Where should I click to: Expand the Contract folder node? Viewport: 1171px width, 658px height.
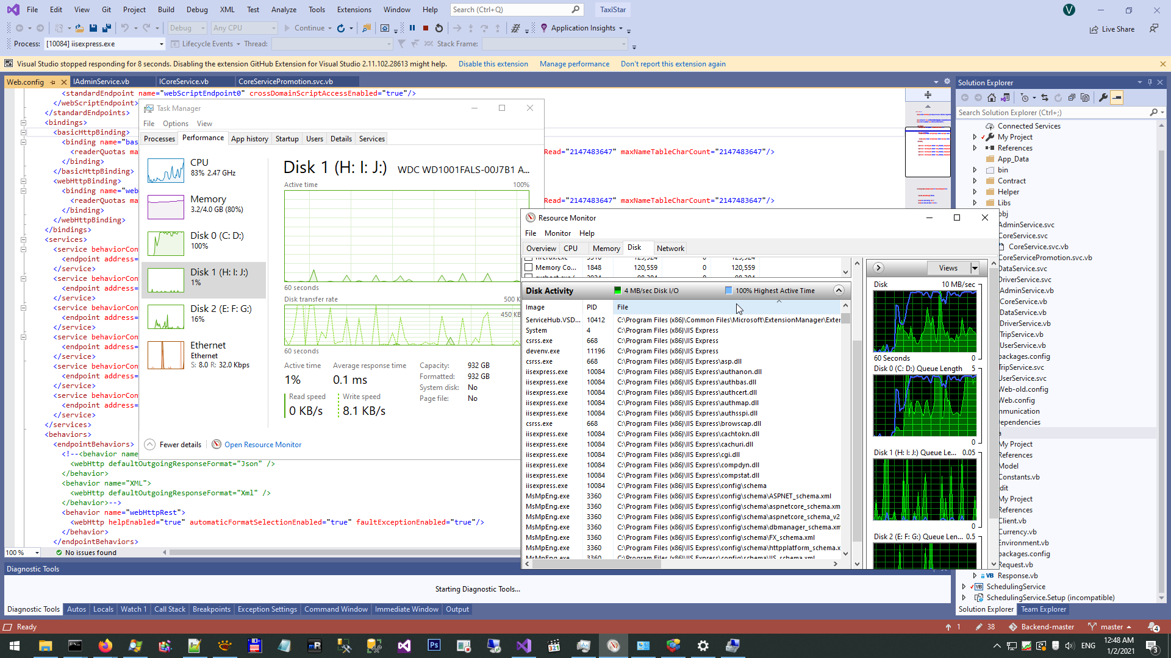tap(975, 181)
